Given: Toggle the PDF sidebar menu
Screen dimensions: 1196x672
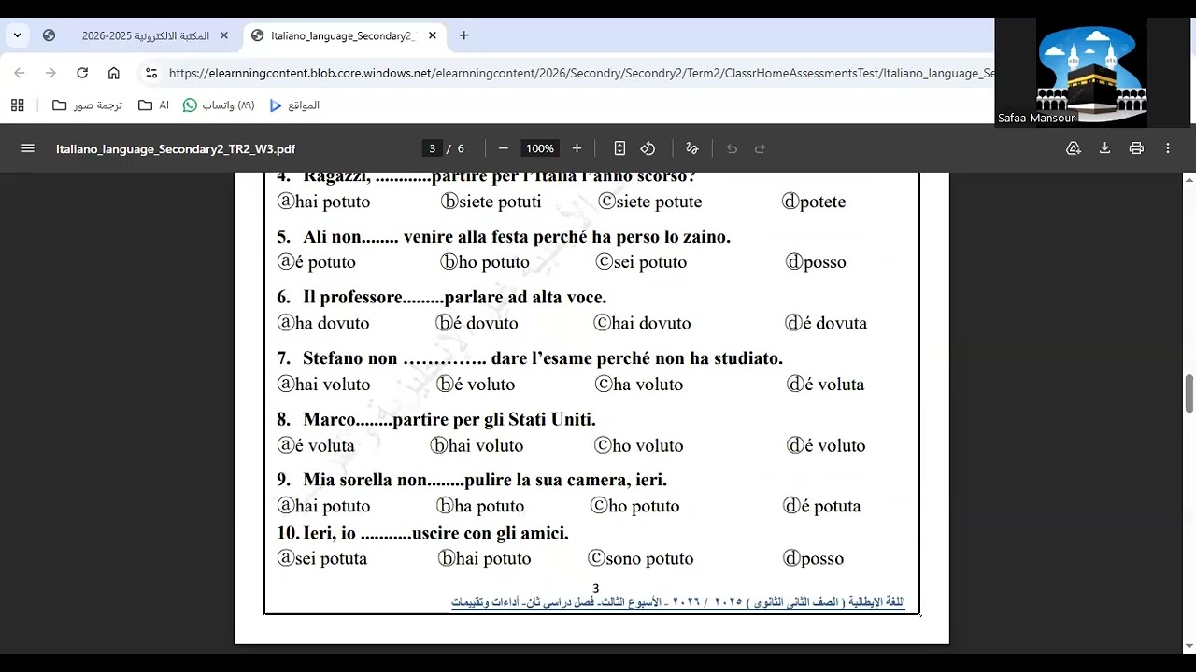Looking at the screenshot, I should pos(28,148).
